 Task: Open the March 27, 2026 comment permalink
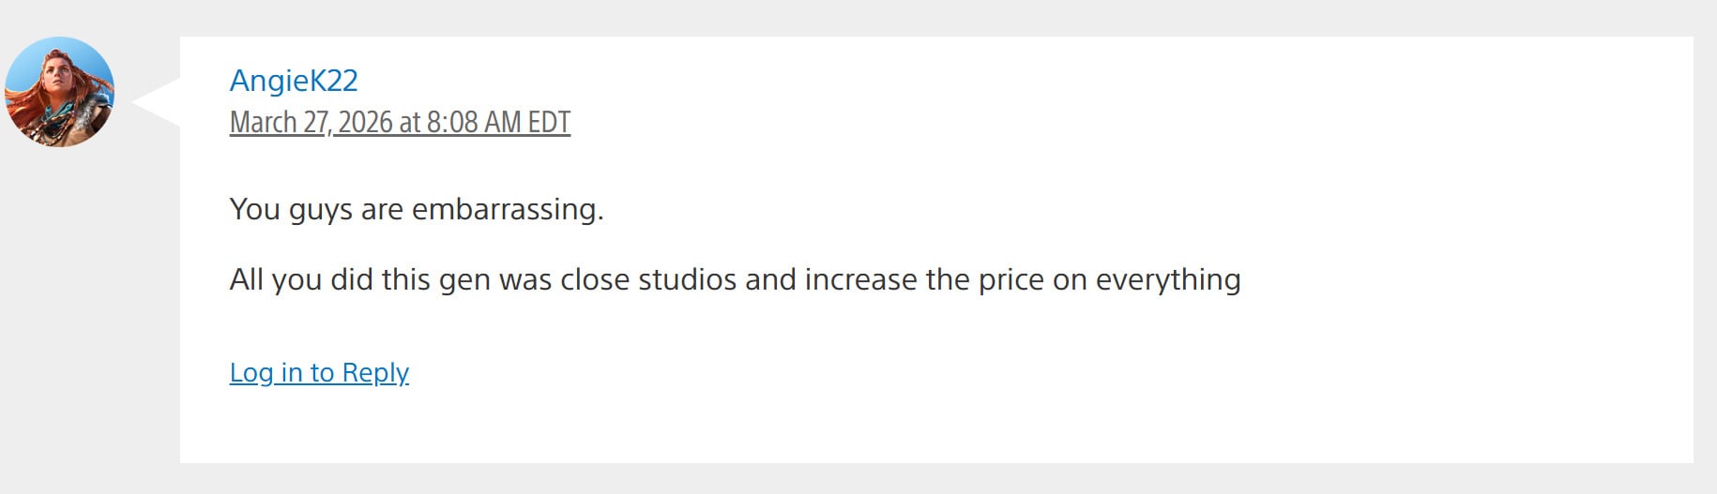pos(400,123)
